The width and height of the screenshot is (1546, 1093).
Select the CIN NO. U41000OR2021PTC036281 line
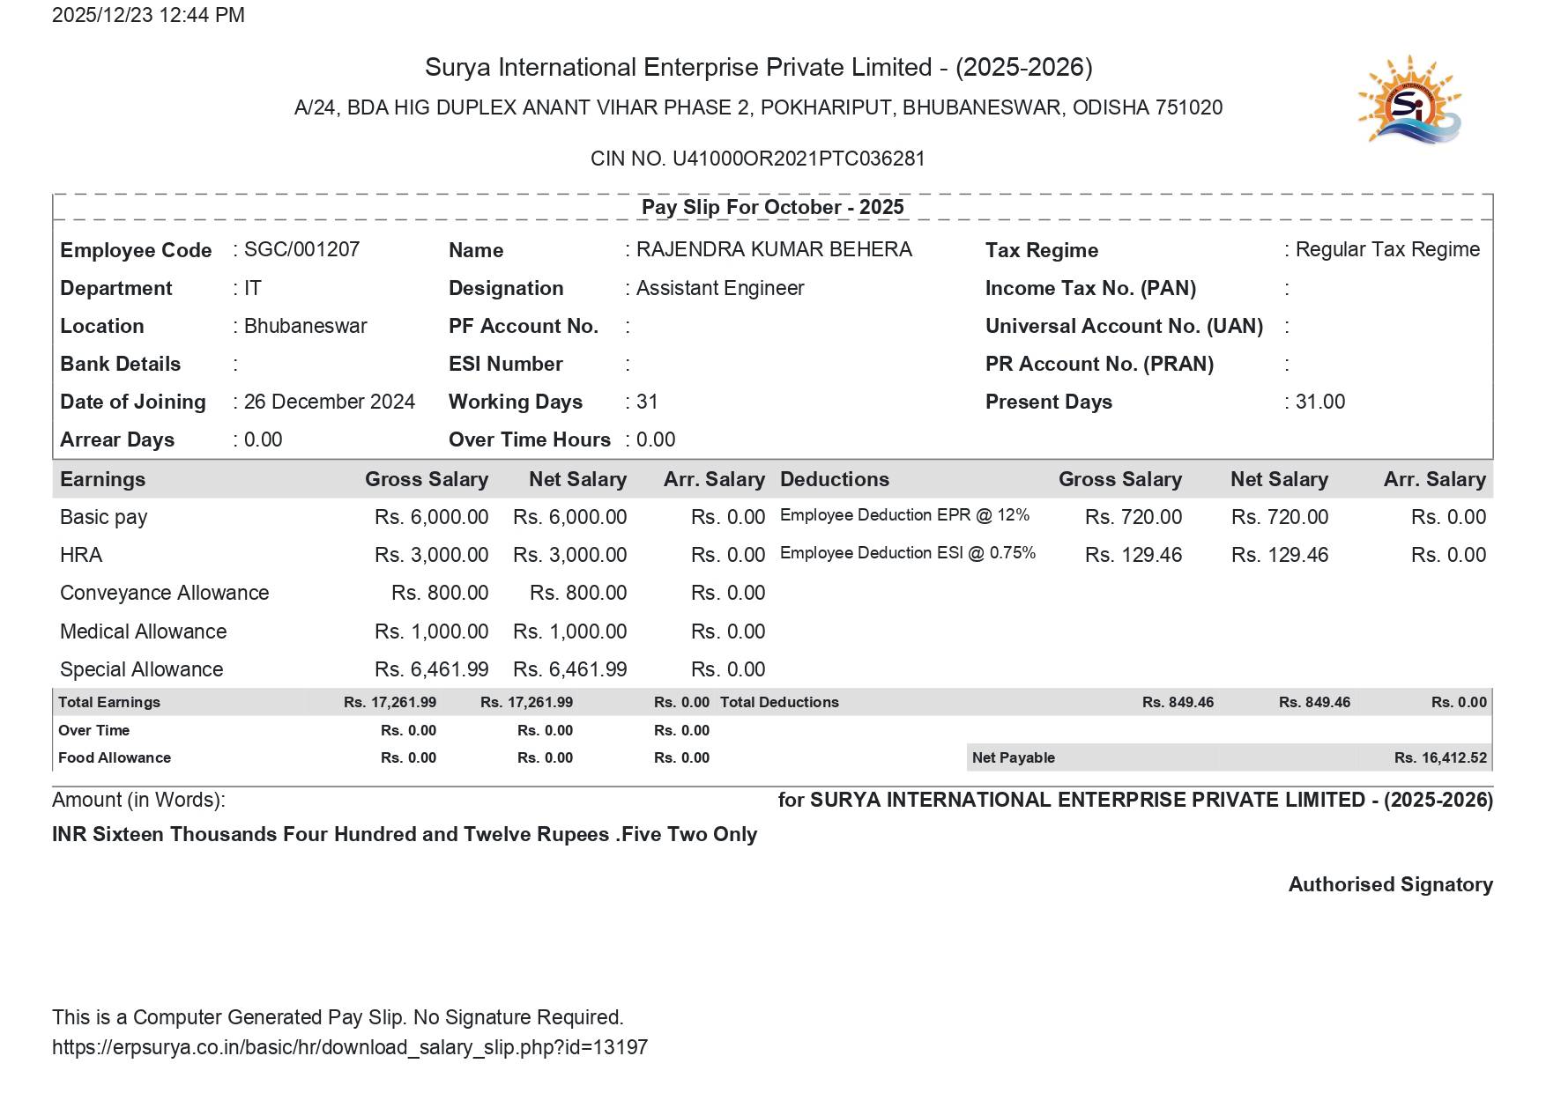click(x=758, y=159)
